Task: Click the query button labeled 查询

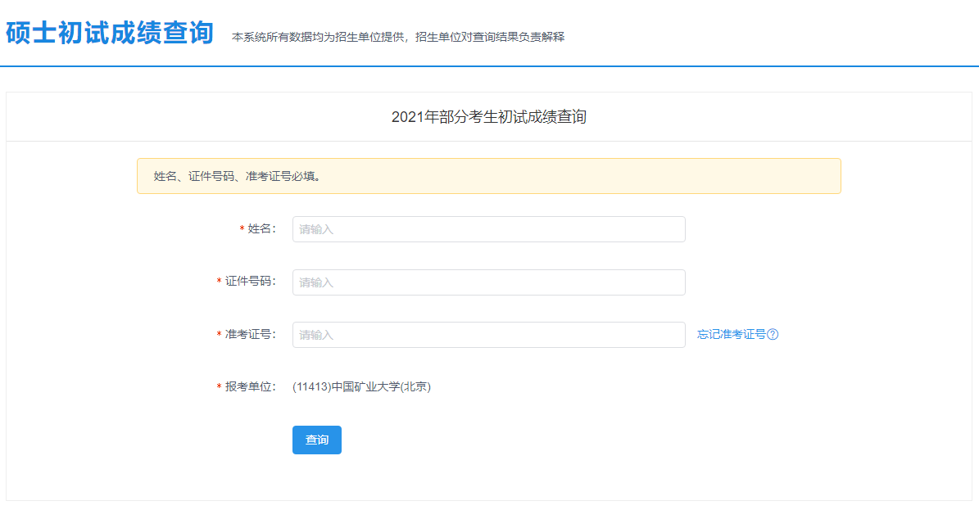Action: point(316,440)
